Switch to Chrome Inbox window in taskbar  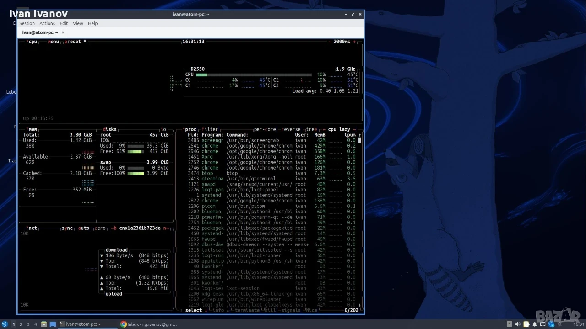coord(149,324)
